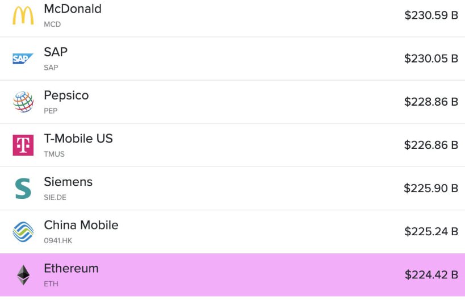Open the SAP company name link
The image size is (465, 300).
[x=56, y=52]
